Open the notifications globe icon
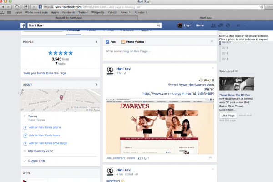The image size is (273, 182). 227,25
